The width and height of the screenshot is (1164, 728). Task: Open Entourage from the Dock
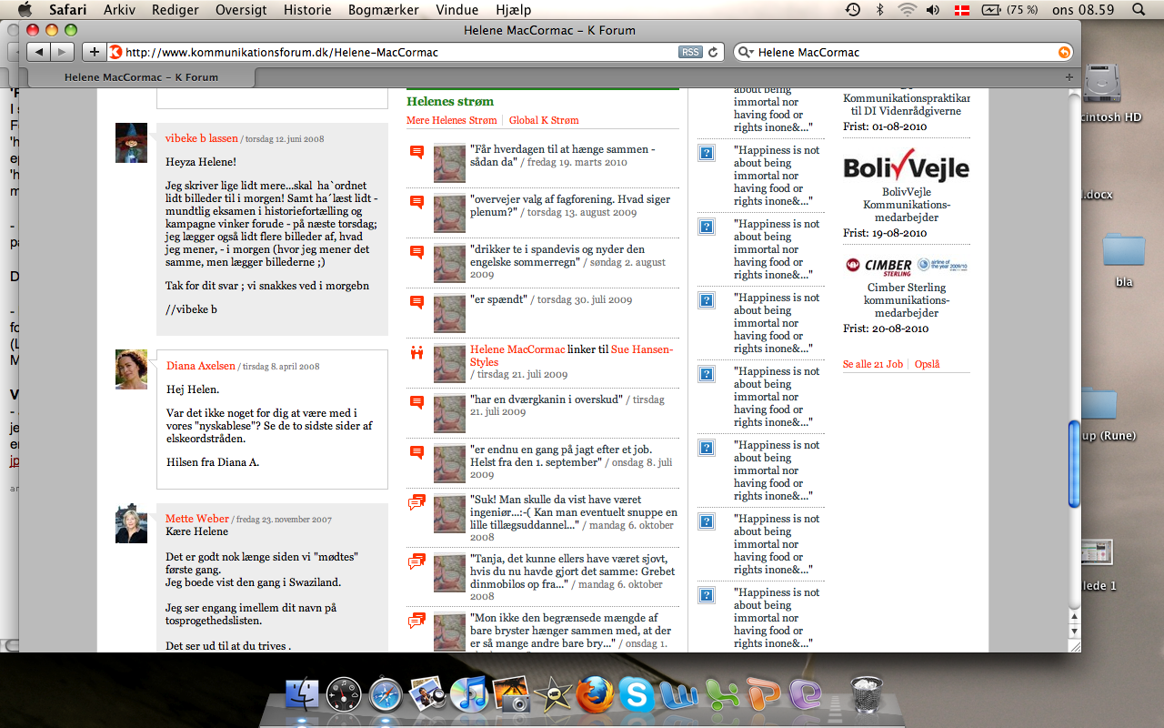tap(804, 696)
